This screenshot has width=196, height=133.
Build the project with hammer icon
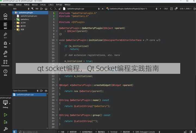pos(5,129)
